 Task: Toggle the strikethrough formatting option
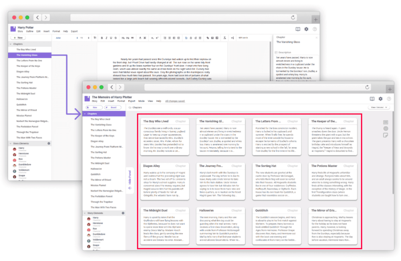click(116, 38)
